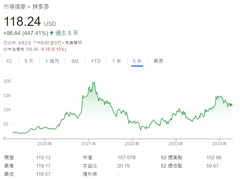Click the 本益比 value 20.79
This screenshot has height=179, width=240.
pyautogui.click(x=124, y=166)
